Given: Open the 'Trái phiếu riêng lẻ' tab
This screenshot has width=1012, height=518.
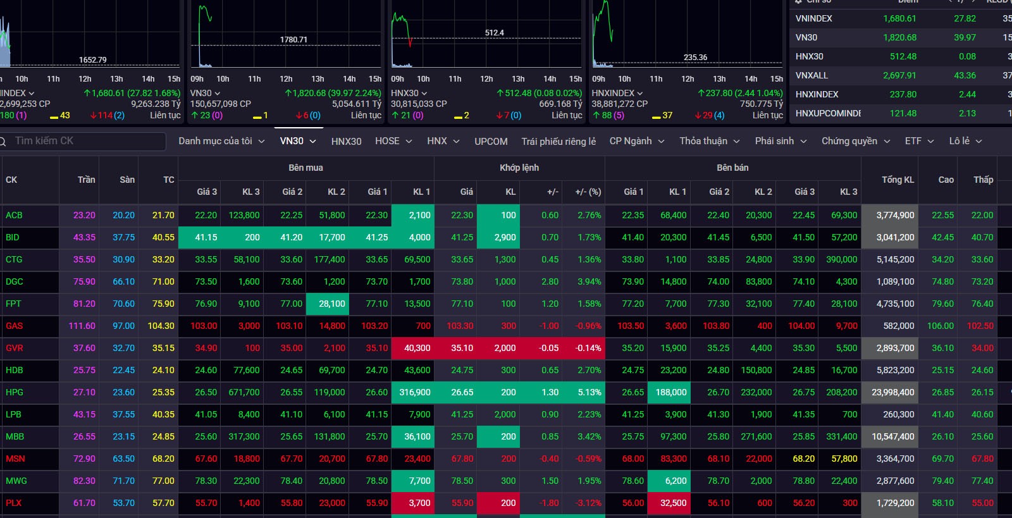Looking at the screenshot, I should (558, 141).
